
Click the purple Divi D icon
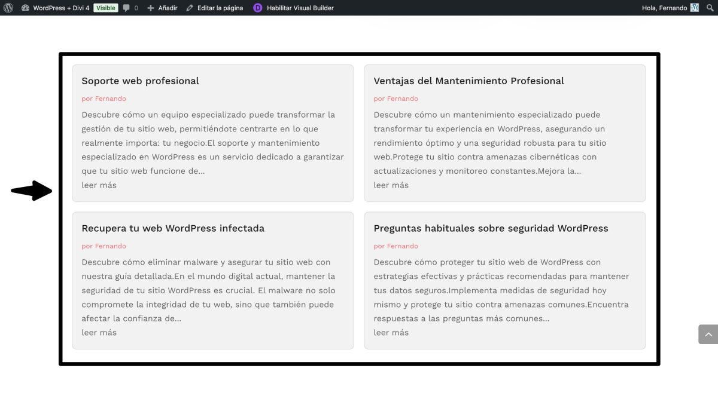click(x=257, y=8)
